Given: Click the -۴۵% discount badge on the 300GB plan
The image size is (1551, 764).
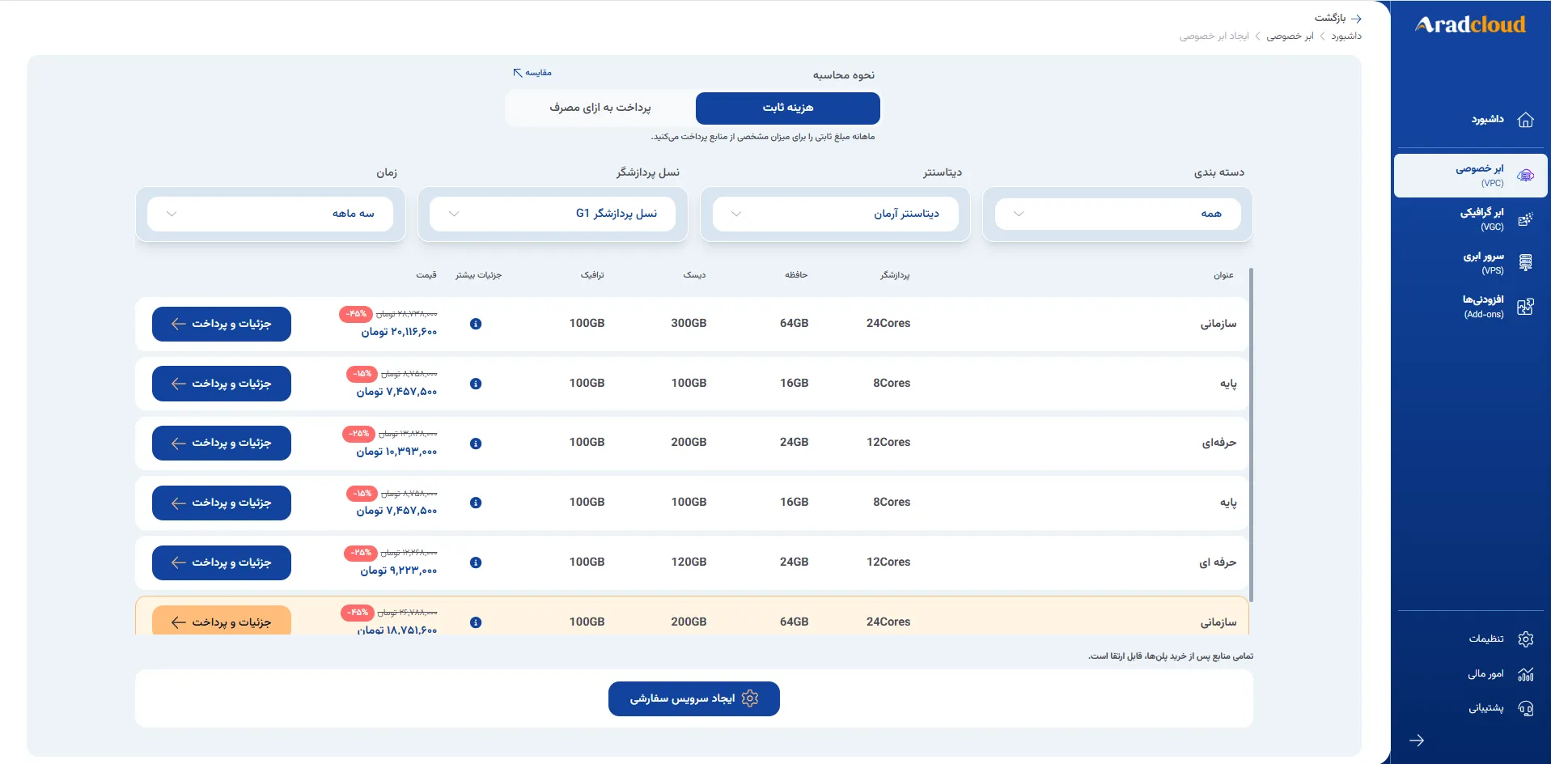Looking at the screenshot, I should (x=356, y=314).
